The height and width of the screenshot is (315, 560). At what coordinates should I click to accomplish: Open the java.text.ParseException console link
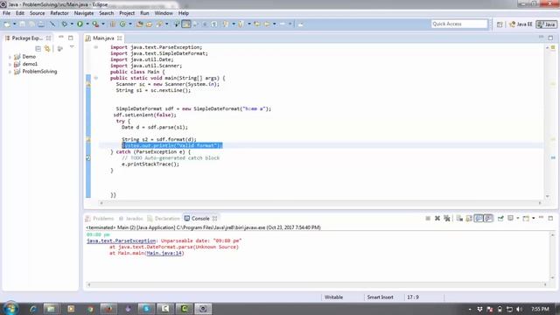121,241
